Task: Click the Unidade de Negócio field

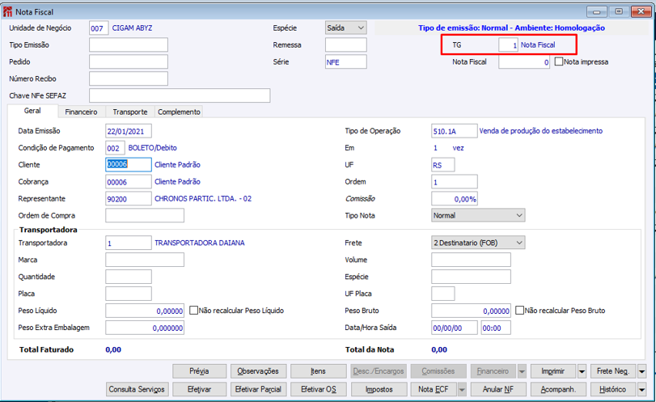Action: click(x=99, y=28)
